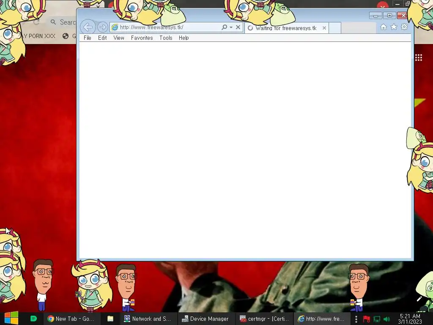
Task: Switch to the certmgr taskbar button
Action: click(264, 319)
